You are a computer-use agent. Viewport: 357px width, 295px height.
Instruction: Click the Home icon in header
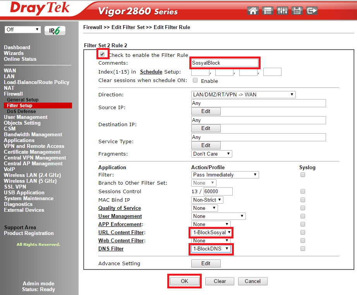click(x=253, y=11)
